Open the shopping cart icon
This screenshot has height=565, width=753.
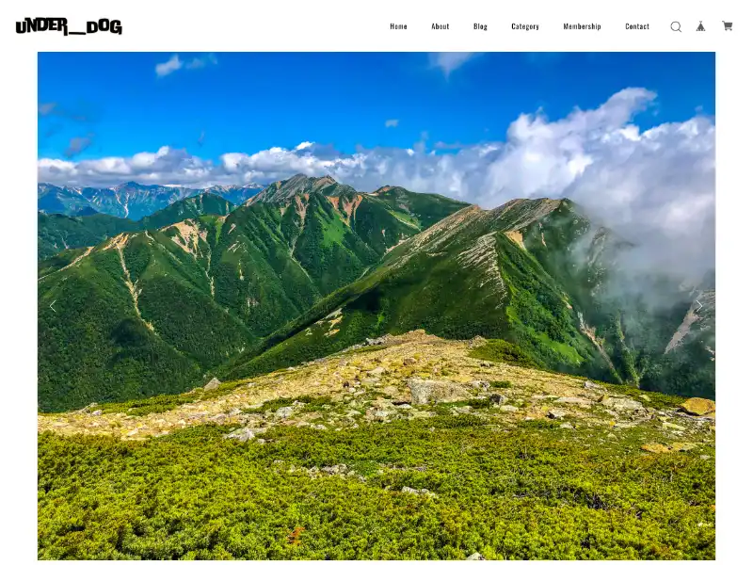pyautogui.click(x=727, y=26)
